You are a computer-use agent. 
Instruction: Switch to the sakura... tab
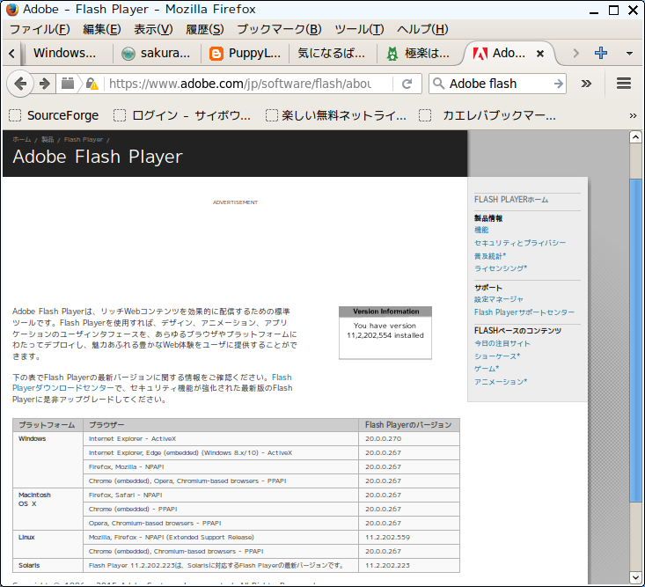click(157, 53)
